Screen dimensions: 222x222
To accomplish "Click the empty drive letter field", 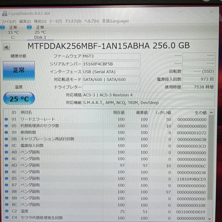I will pyautogui.click(x=111, y=87).
